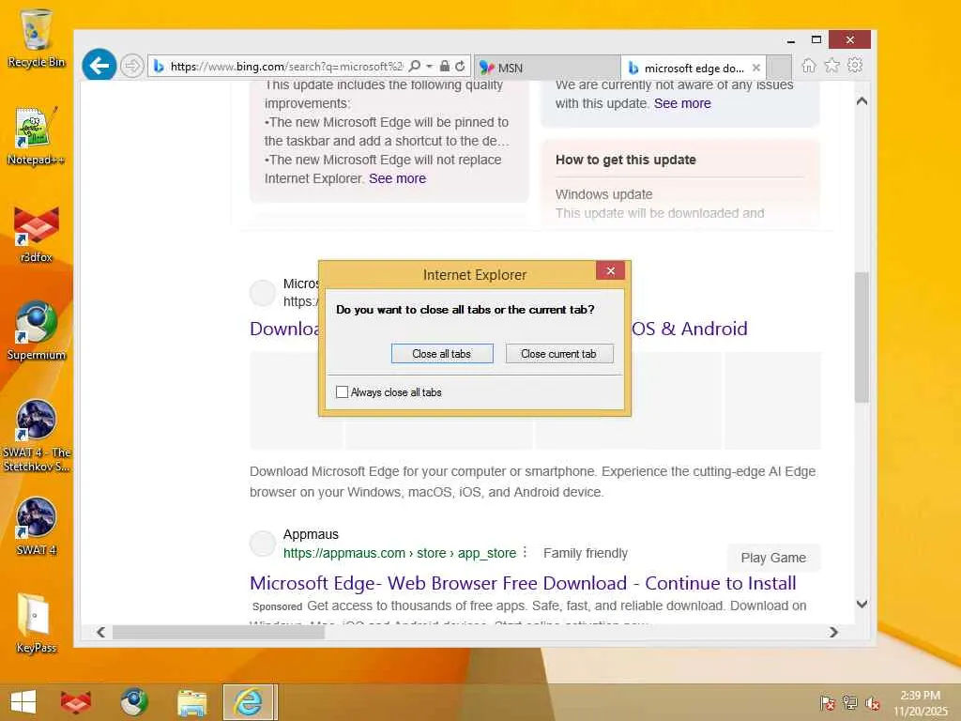Click the address bar URL field

(x=286, y=67)
